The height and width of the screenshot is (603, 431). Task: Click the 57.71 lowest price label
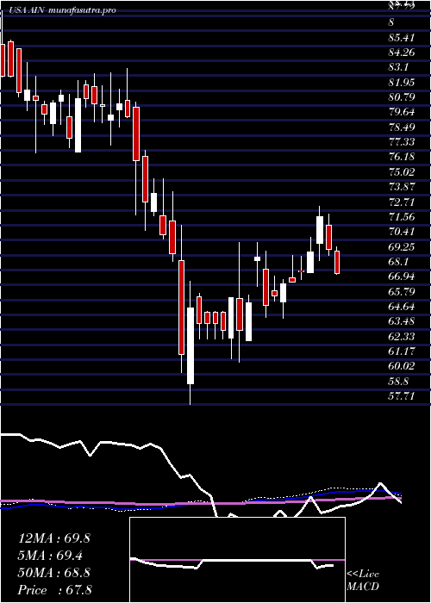click(402, 396)
